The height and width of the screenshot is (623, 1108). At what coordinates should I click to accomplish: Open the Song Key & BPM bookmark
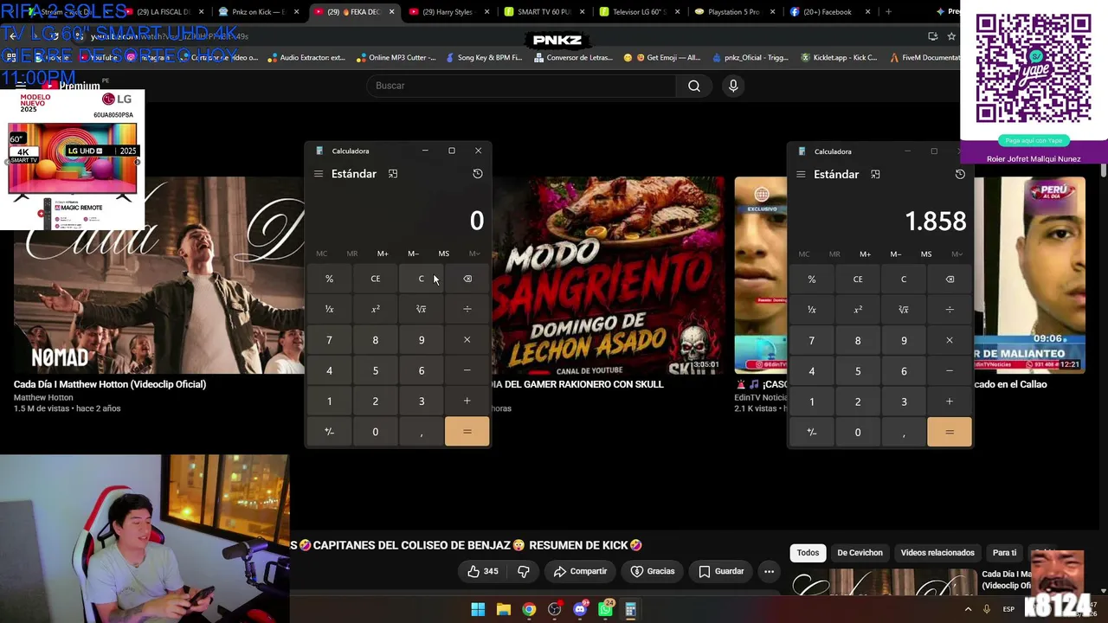[484, 58]
